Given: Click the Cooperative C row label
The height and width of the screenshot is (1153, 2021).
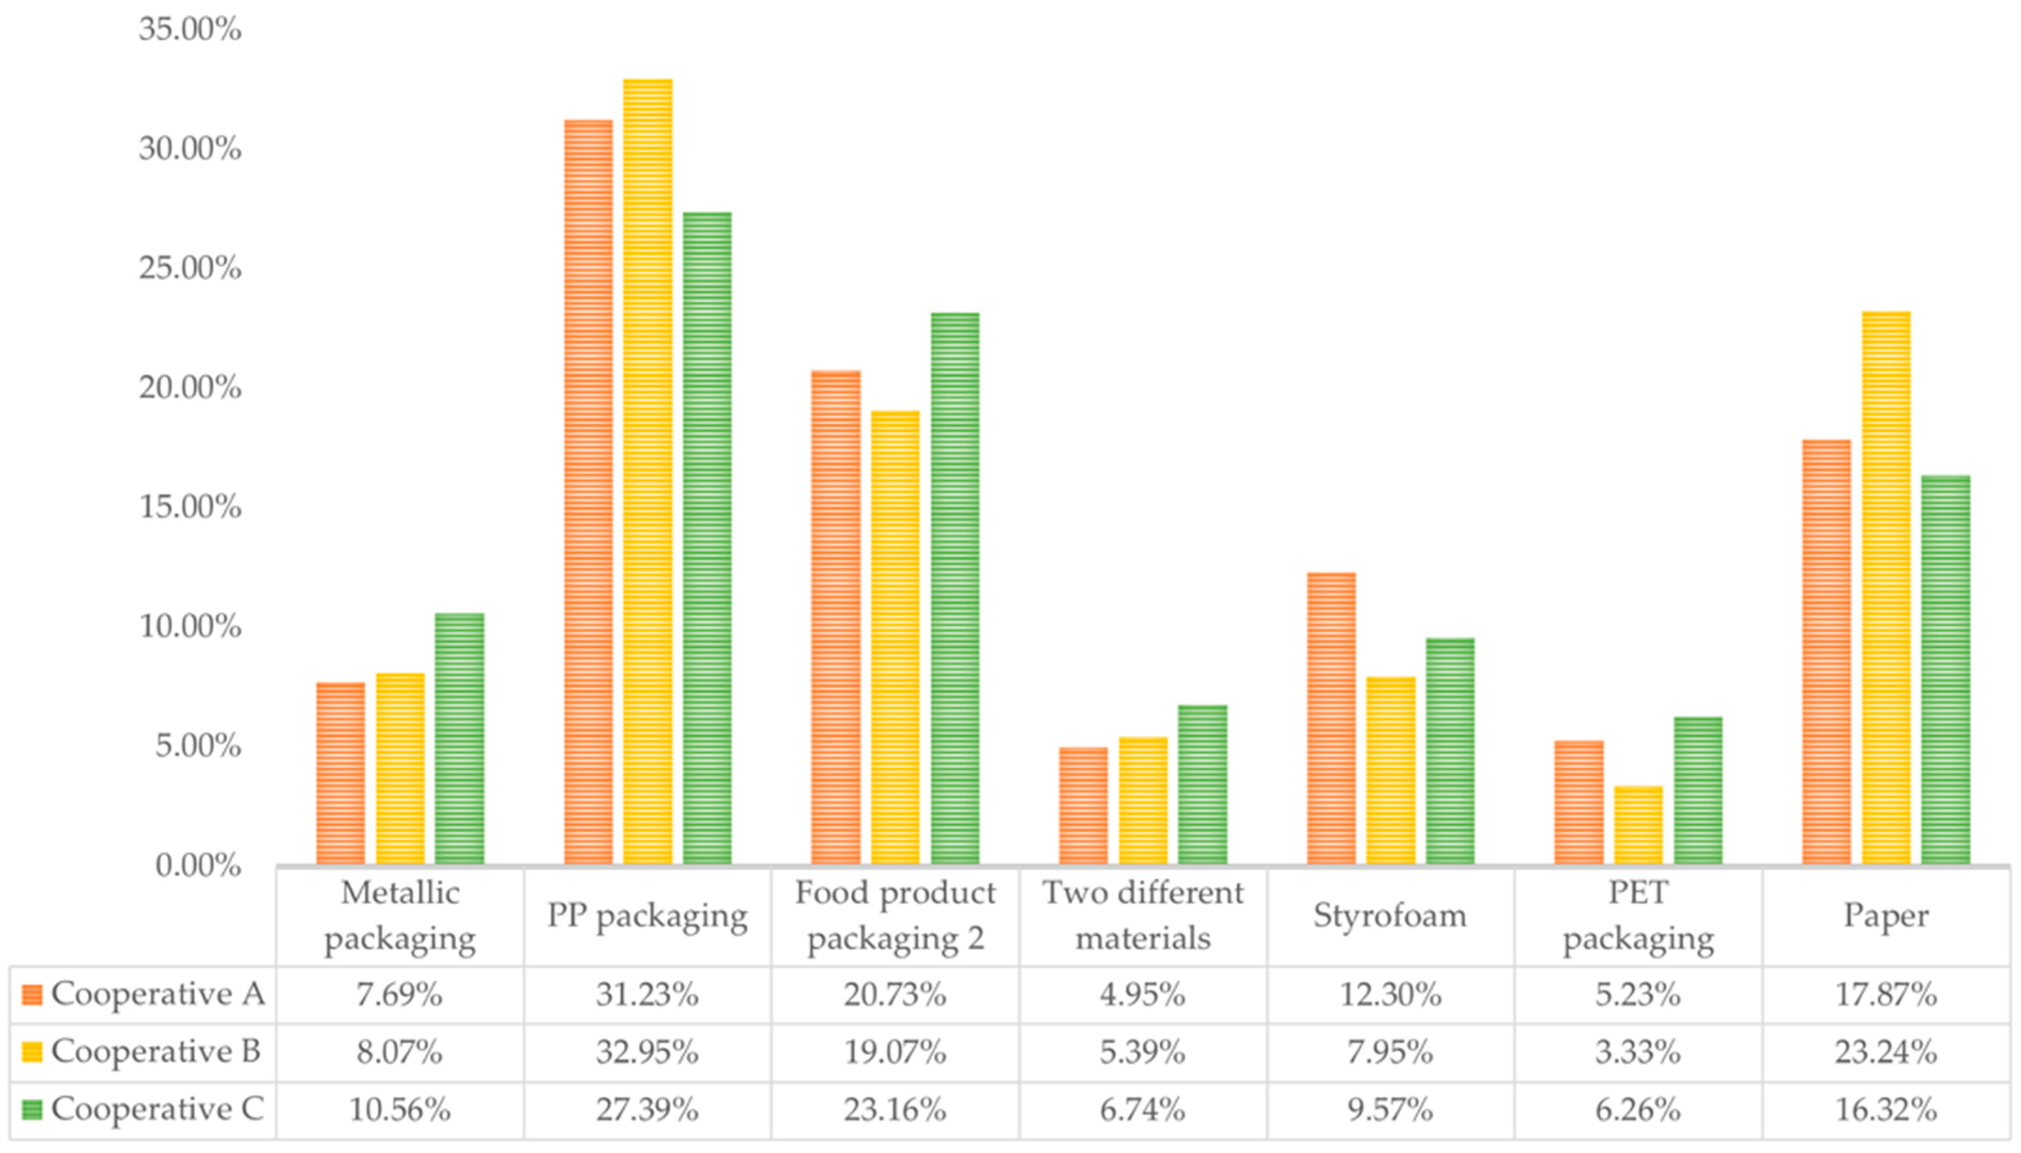Looking at the screenshot, I should coord(157,1110).
